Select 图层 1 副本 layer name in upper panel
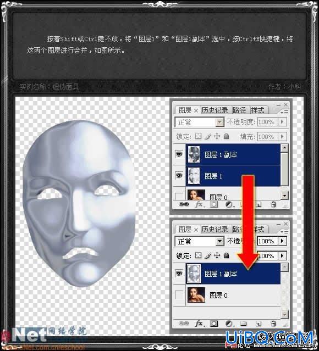This screenshot has height=351, width=319. pyautogui.click(x=221, y=154)
